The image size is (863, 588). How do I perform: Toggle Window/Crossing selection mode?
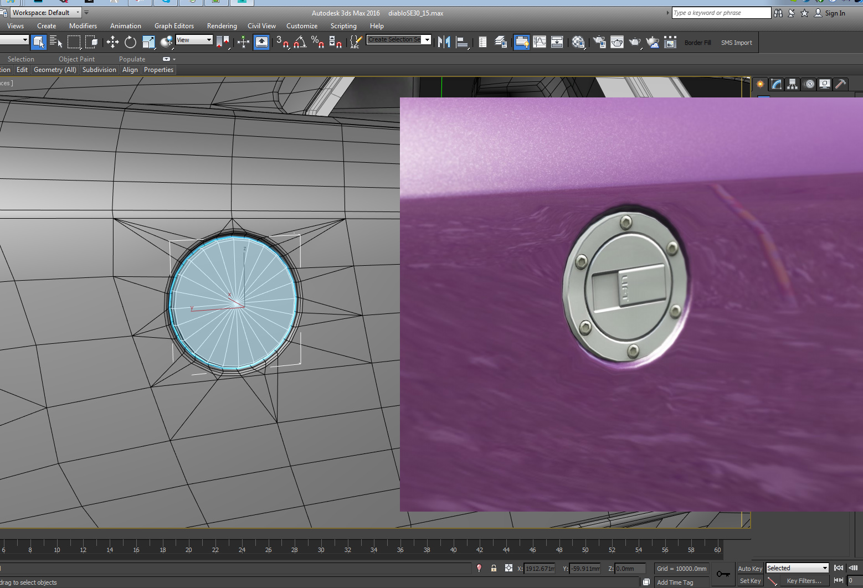[x=91, y=42]
